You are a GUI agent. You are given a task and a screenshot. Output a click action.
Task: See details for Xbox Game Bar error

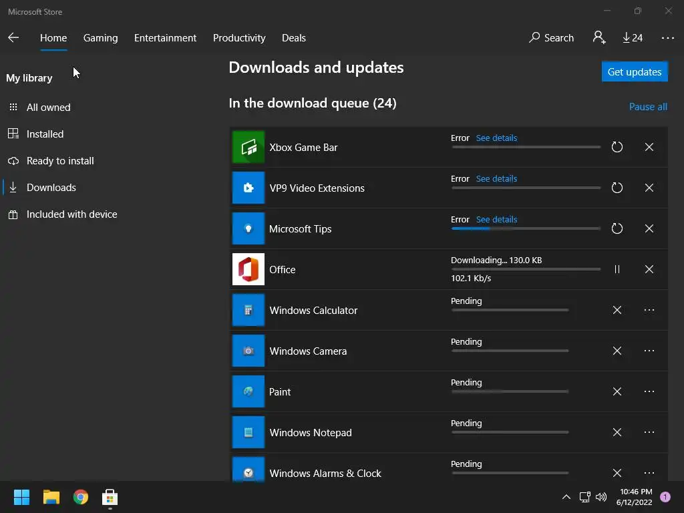[496, 138]
